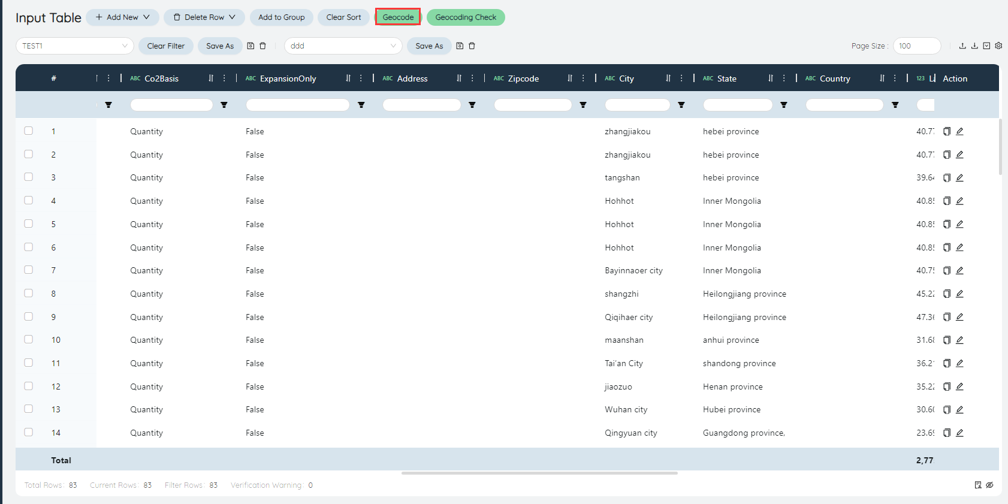Click the Clear Sort button

pyautogui.click(x=344, y=17)
